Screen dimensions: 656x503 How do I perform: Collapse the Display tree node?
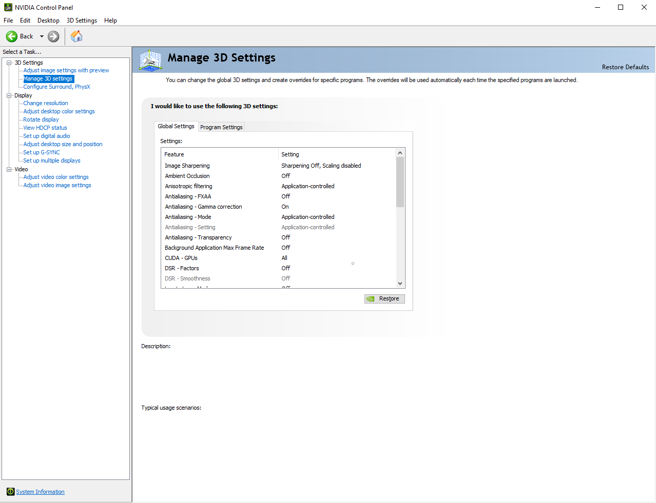[x=9, y=95]
